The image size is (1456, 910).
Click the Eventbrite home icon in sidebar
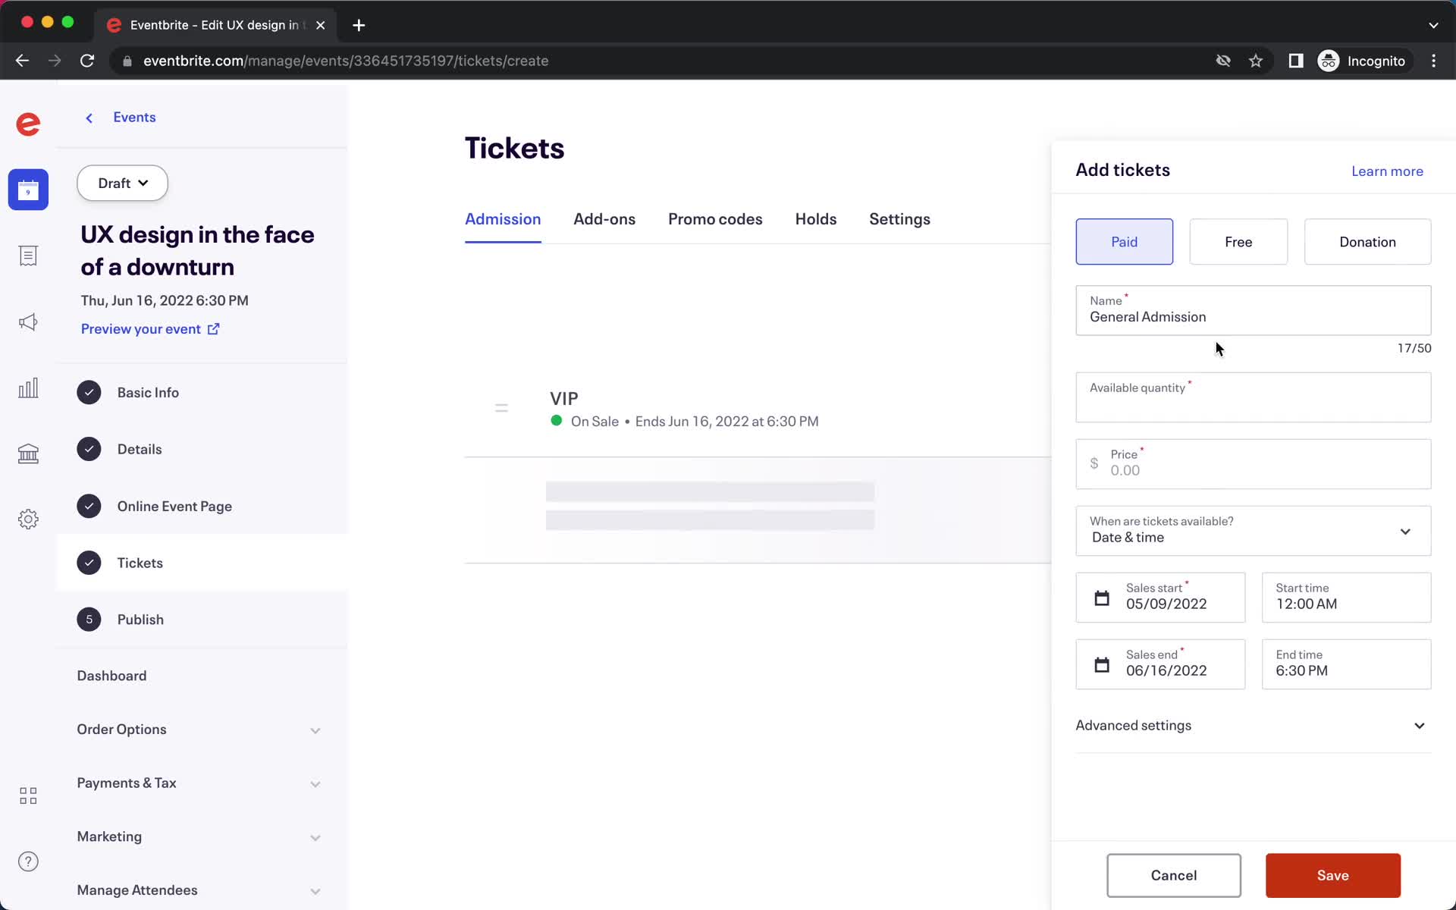point(27,124)
